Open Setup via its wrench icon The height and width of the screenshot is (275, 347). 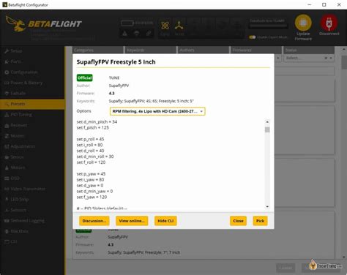pos(7,51)
